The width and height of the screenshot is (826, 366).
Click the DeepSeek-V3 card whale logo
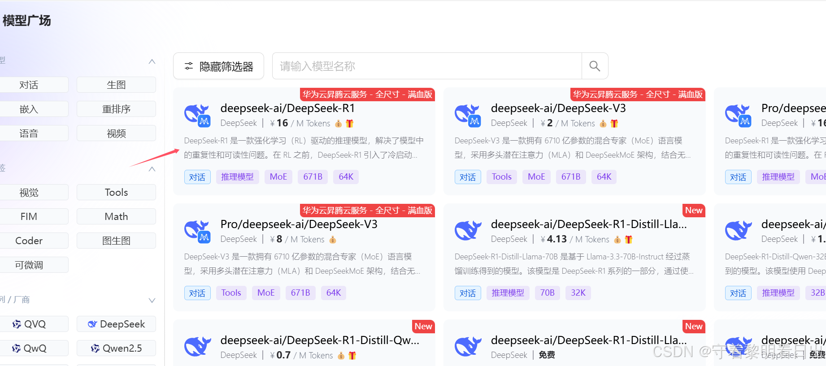click(x=468, y=115)
